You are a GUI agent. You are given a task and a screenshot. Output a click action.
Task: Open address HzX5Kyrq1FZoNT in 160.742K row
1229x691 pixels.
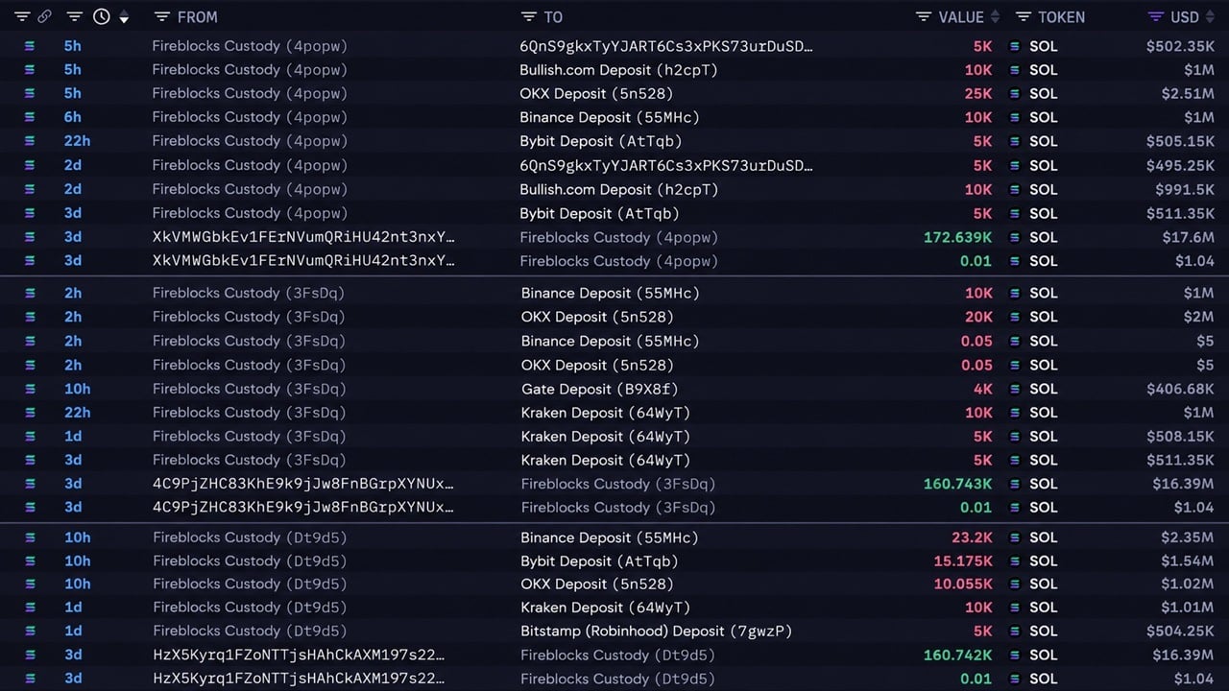click(299, 655)
